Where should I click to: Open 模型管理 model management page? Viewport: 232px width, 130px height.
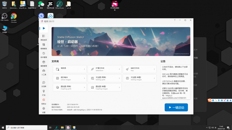point(44,63)
